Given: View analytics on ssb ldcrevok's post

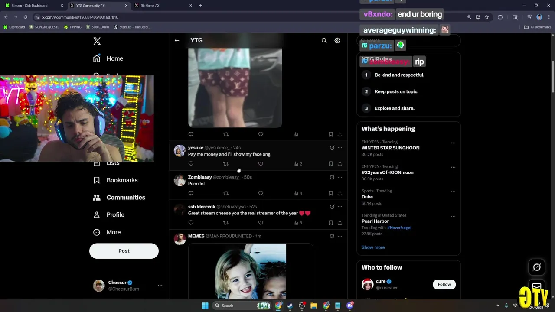Looking at the screenshot, I should tap(298, 223).
